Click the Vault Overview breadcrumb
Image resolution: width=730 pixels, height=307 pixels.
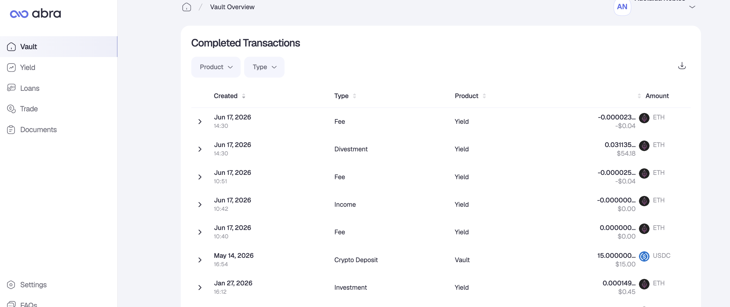click(232, 7)
